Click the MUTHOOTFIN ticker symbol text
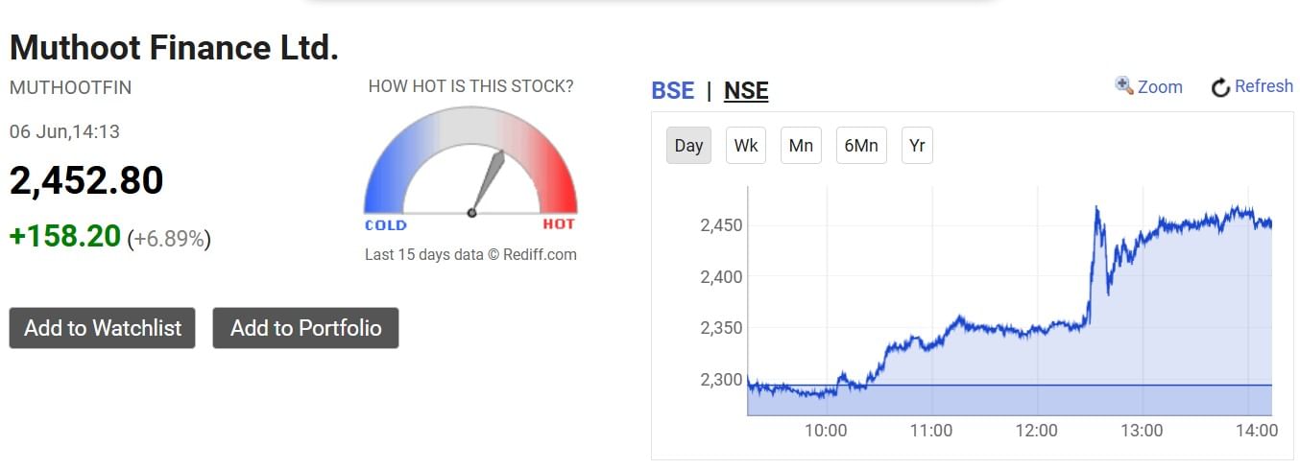 click(70, 87)
